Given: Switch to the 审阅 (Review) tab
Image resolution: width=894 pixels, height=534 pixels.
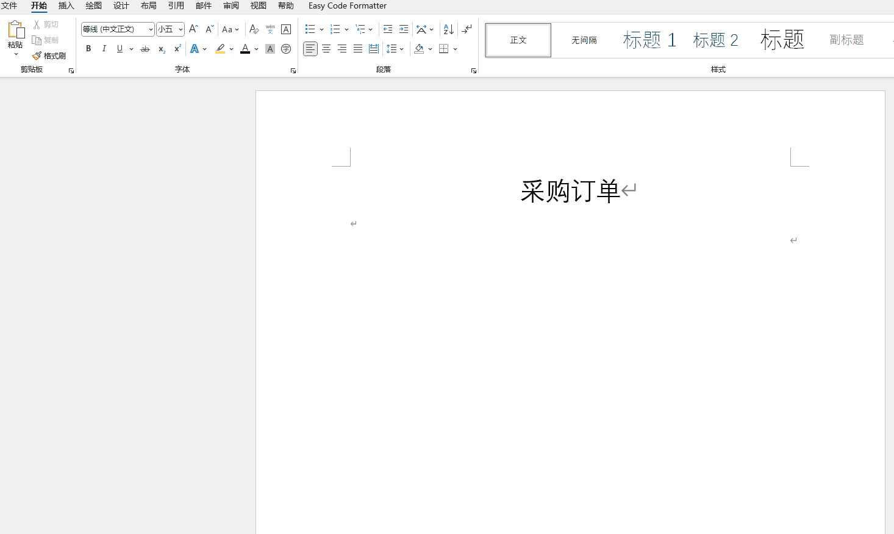Looking at the screenshot, I should point(231,5).
